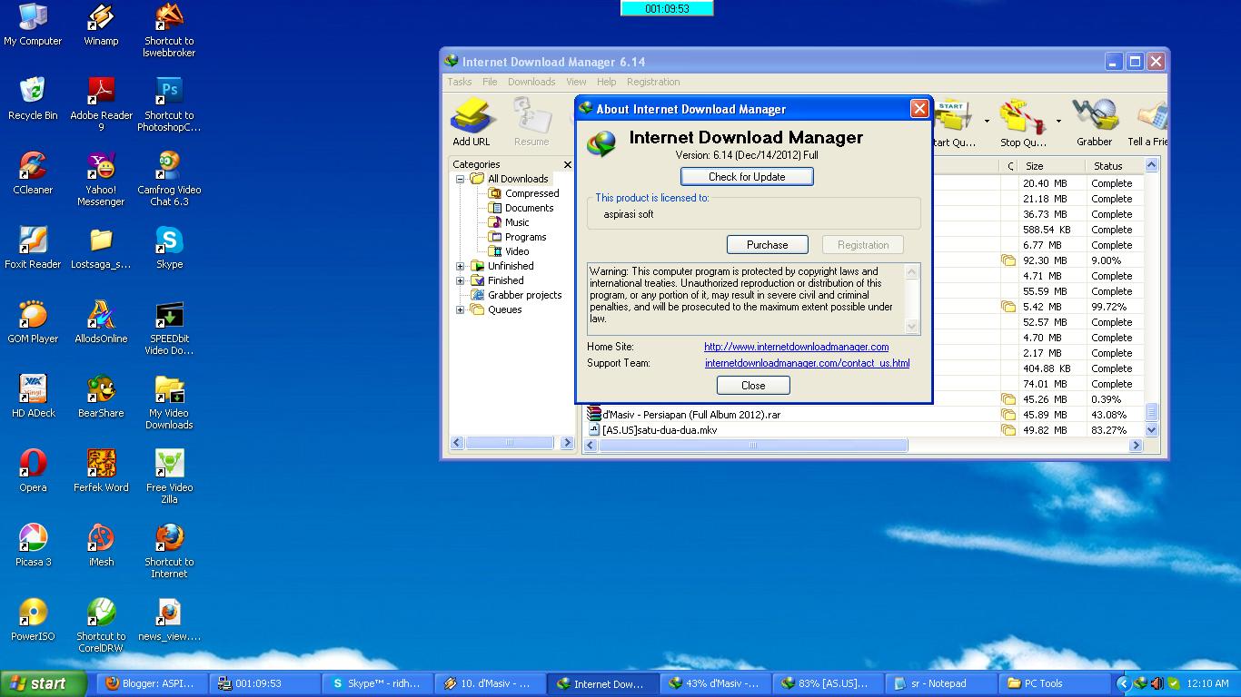
Task: Select the CCleaner desktop icon
Action: pyautogui.click(x=33, y=174)
